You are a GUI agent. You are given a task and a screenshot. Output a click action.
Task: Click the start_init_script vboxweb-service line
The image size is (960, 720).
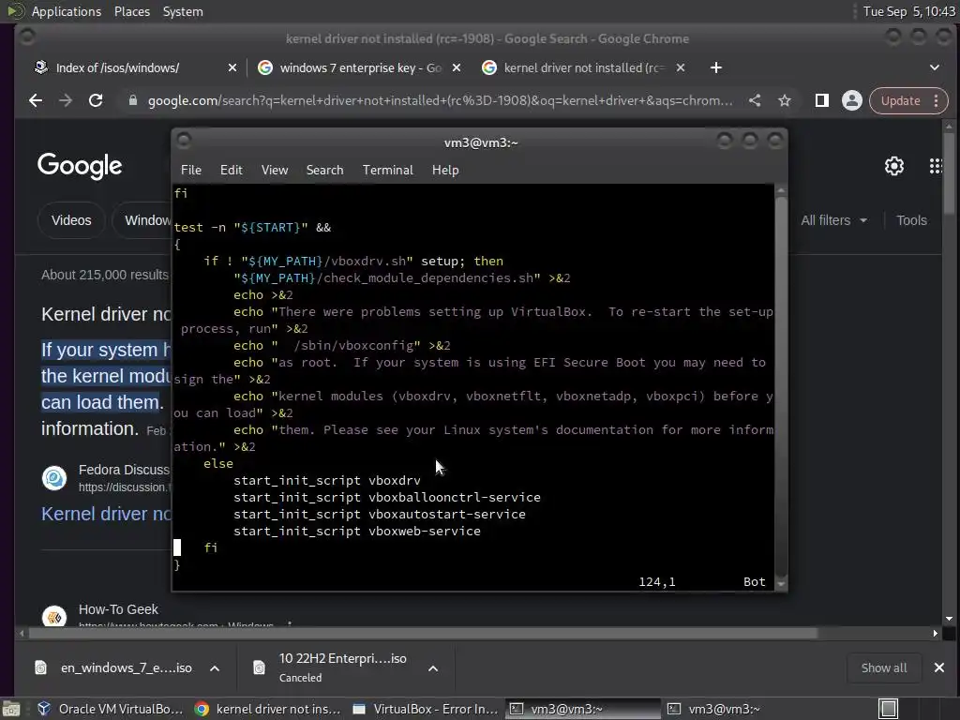pos(357,531)
